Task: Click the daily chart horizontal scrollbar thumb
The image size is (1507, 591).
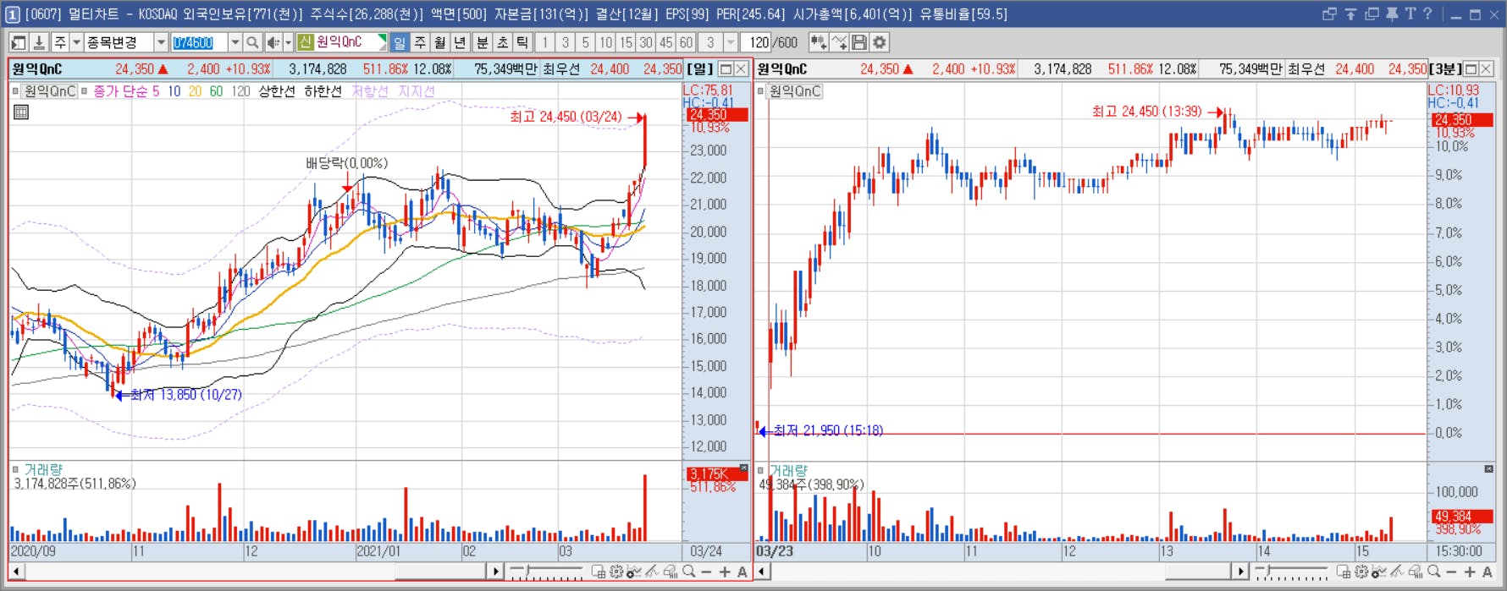Action: [440, 572]
